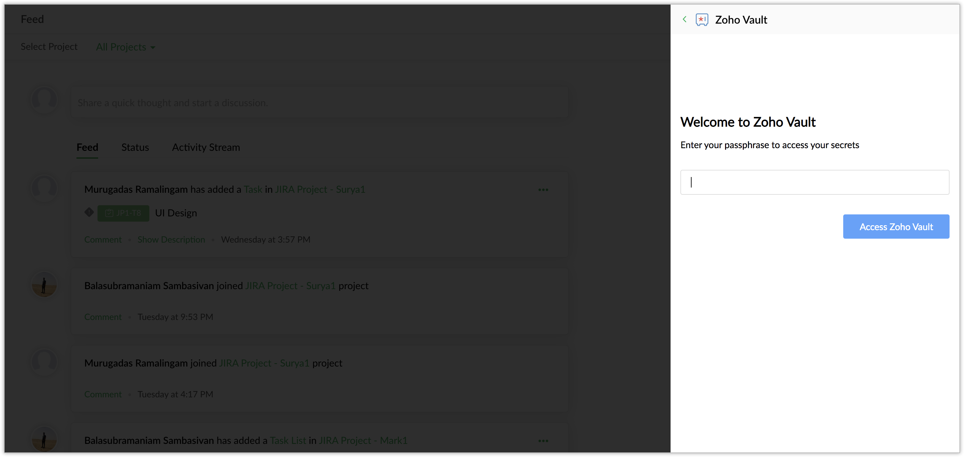Click Murugadas's avatar on the UI Design post
The width and height of the screenshot is (964, 457).
[x=44, y=188]
